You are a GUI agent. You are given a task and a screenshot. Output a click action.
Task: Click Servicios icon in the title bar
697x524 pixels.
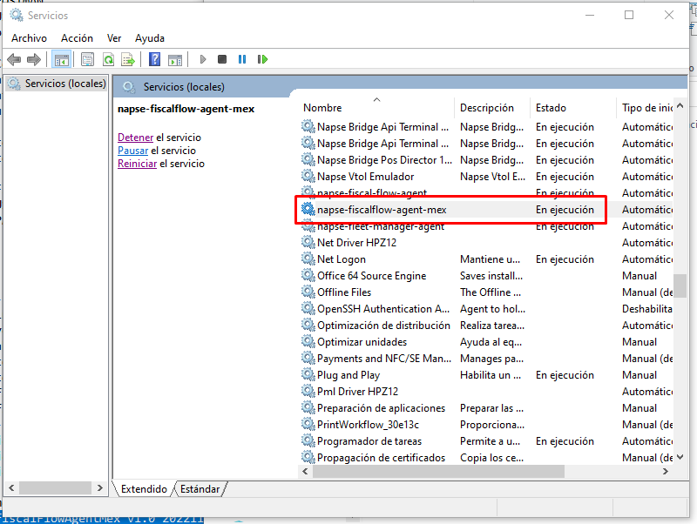pyautogui.click(x=17, y=15)
